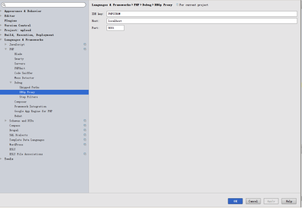This screenshot has height=208, width=302.
Task: Click the project icon beside Schemas and DTDs
Action: (85, 121)
